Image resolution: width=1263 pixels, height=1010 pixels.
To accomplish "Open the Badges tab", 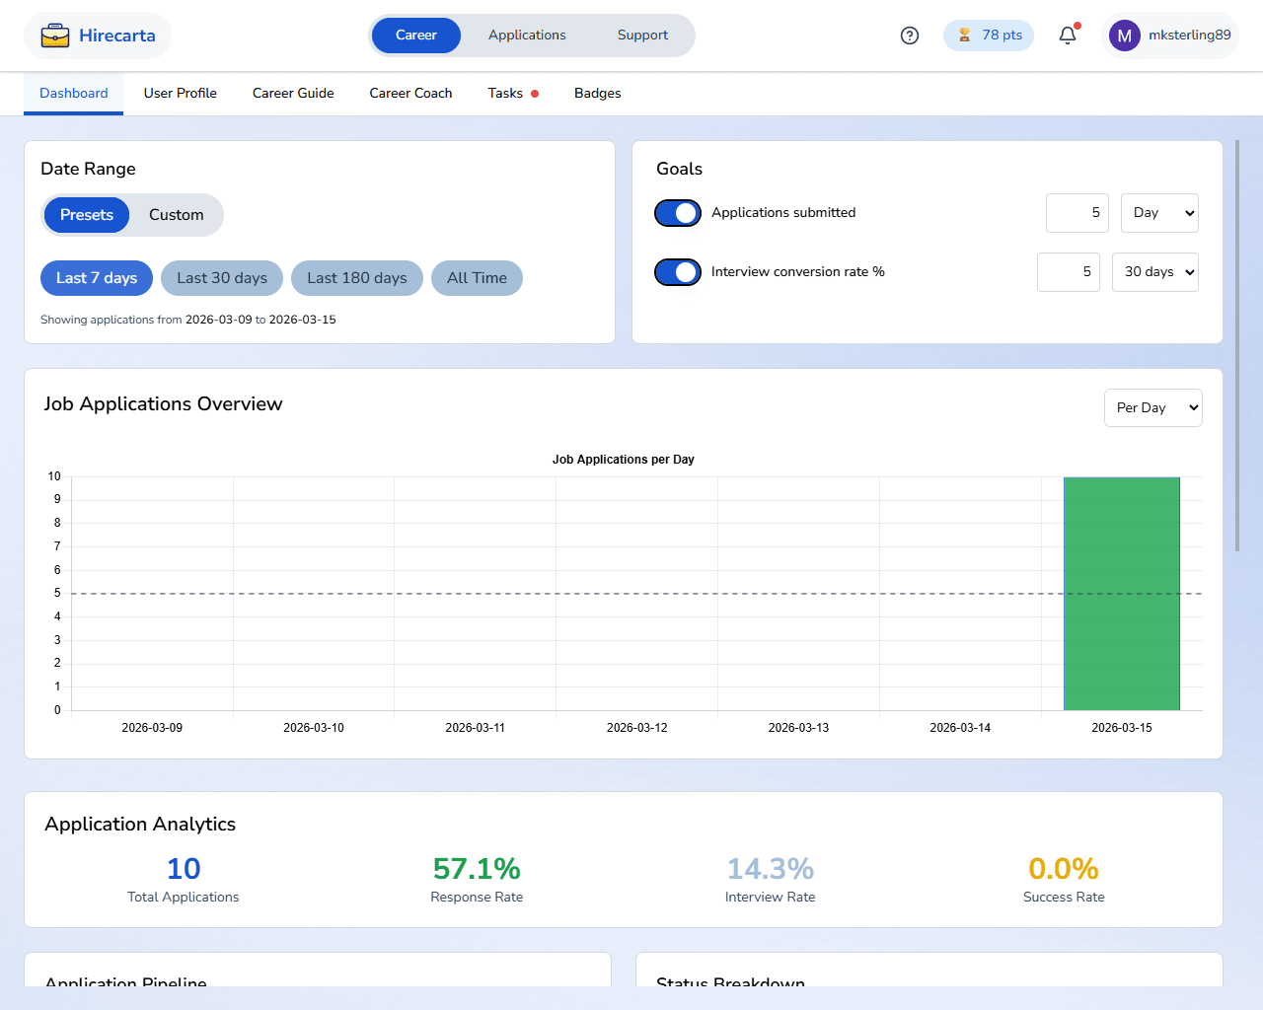I will pyautogui.click(x=597, y=94).
